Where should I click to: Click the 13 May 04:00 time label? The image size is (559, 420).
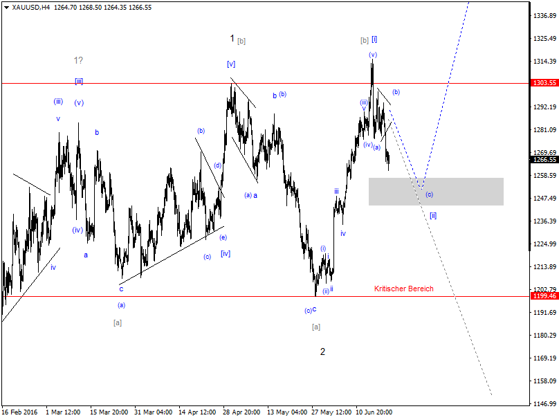click(287, 412)
